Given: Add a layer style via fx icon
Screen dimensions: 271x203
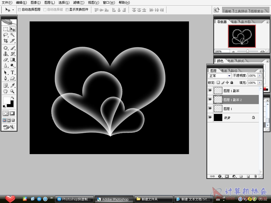Looking at the screenshot, I should click(x=220, y=176).
